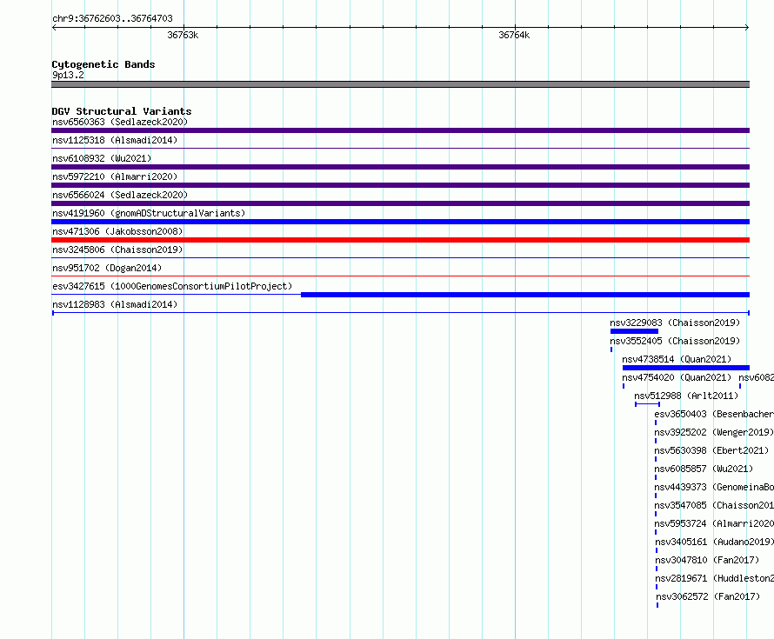
Task: Open the nsv5953724 Almarri variant
Action: point(714,523)
